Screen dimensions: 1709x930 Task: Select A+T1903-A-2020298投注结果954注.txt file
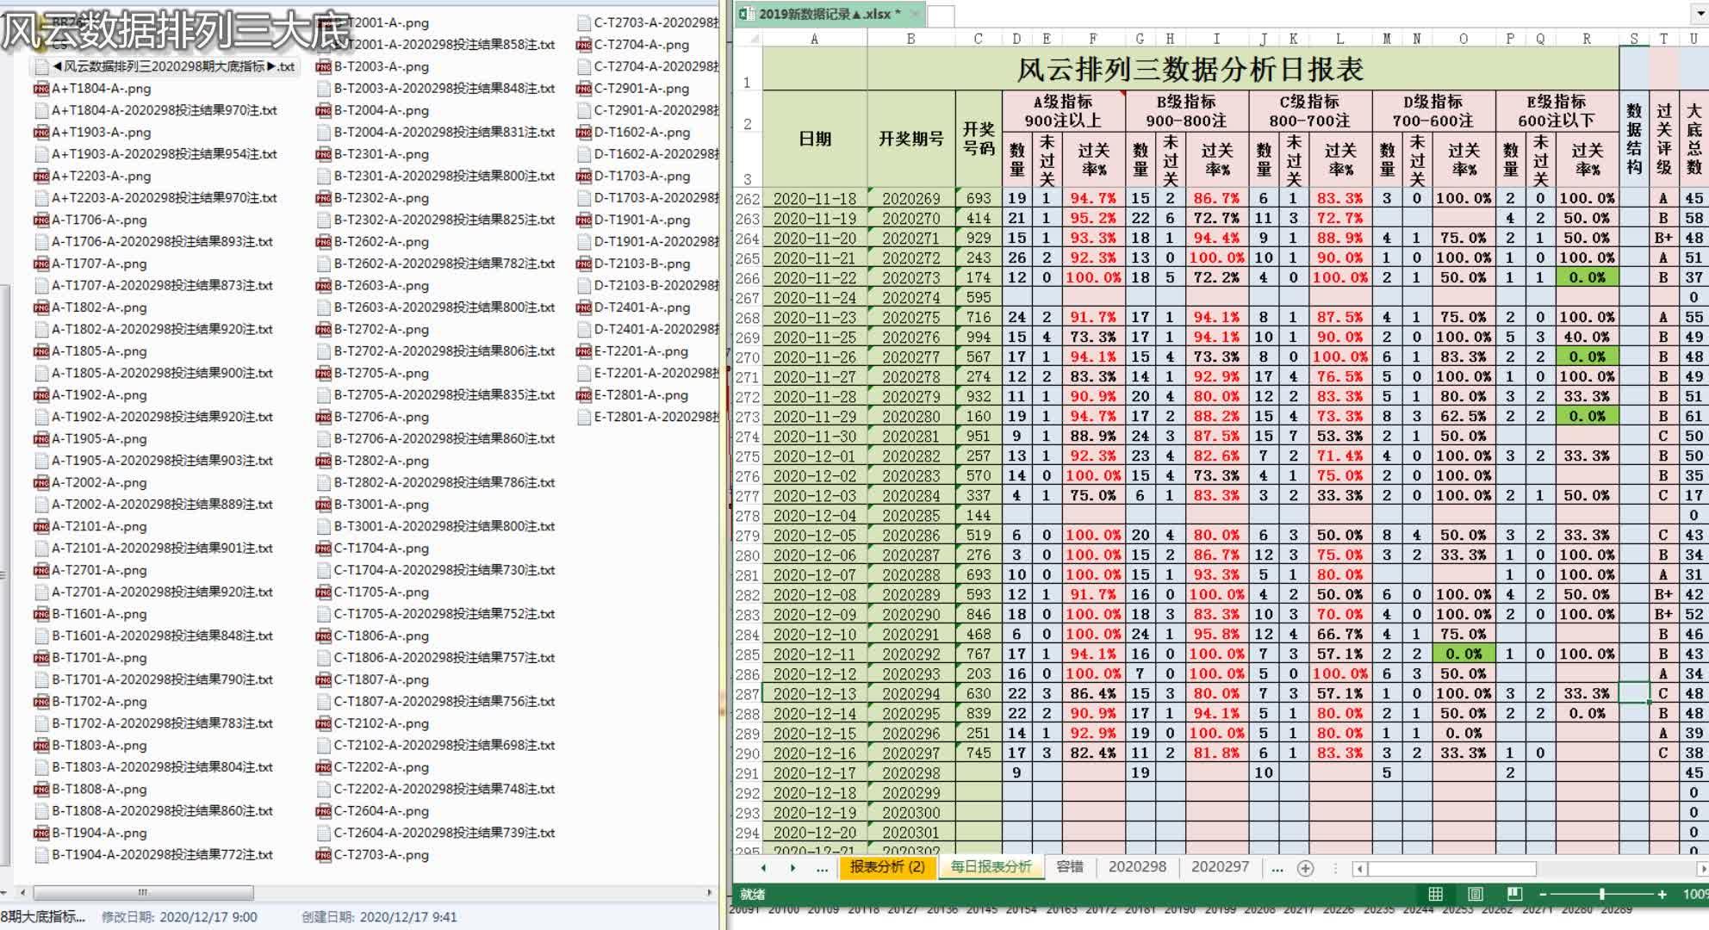pos(156,154)
